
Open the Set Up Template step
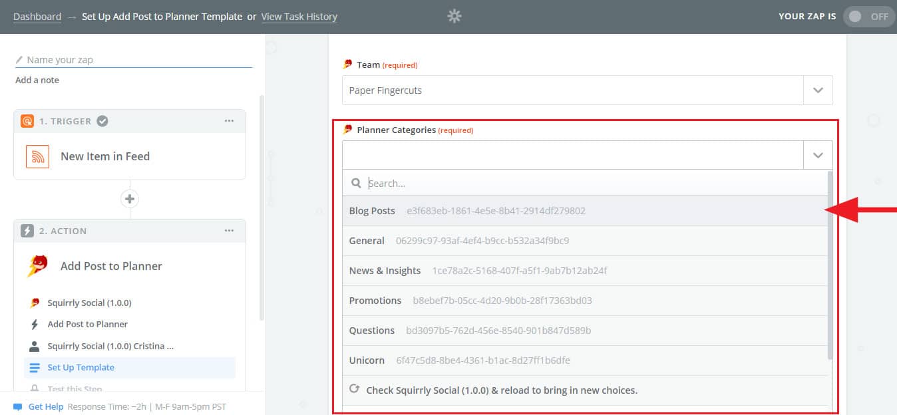pyautogui.click(x=130, y=367)
